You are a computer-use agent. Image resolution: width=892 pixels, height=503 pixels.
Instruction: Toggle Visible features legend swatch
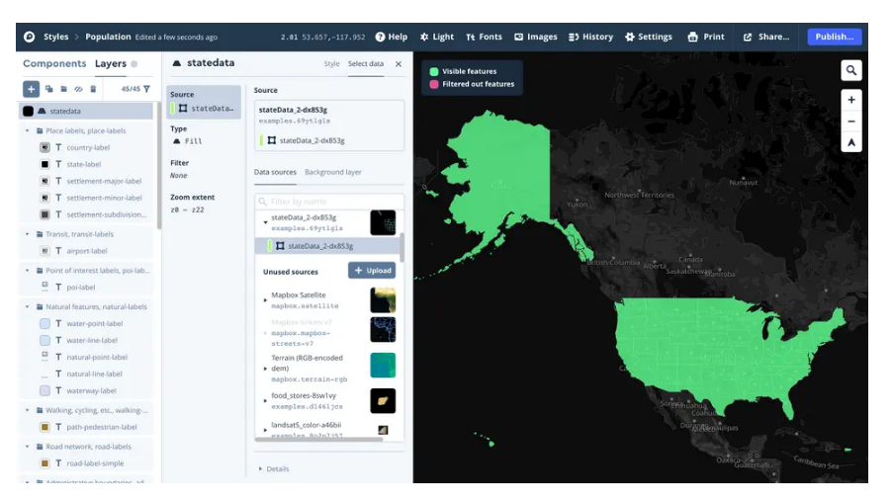point(434,71)
